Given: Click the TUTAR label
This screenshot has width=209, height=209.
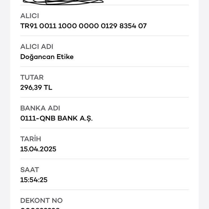Looking at the screenshot, I should [32, 77].
